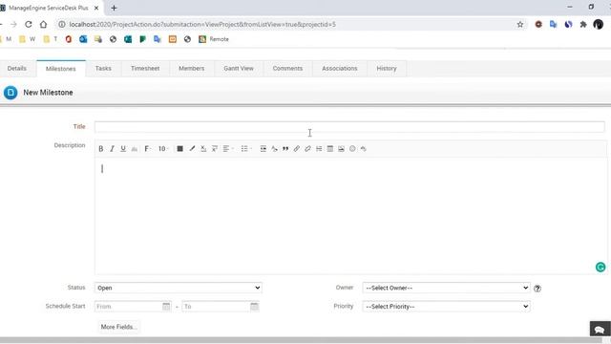View the History tab
The height and width of the screenshot is (344, 611).
tap(386, 68)
